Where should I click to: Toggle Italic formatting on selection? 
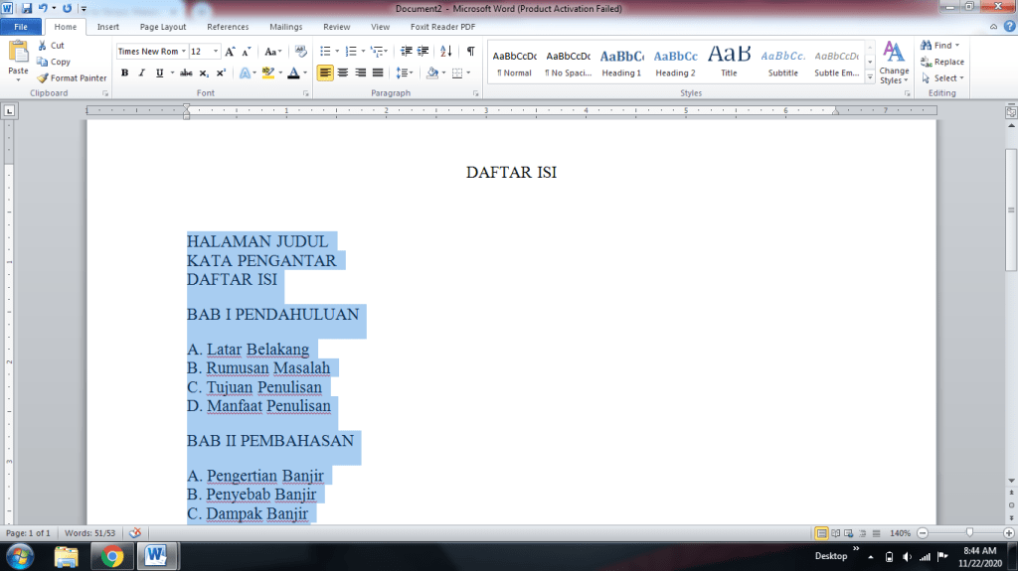point(141,72)
